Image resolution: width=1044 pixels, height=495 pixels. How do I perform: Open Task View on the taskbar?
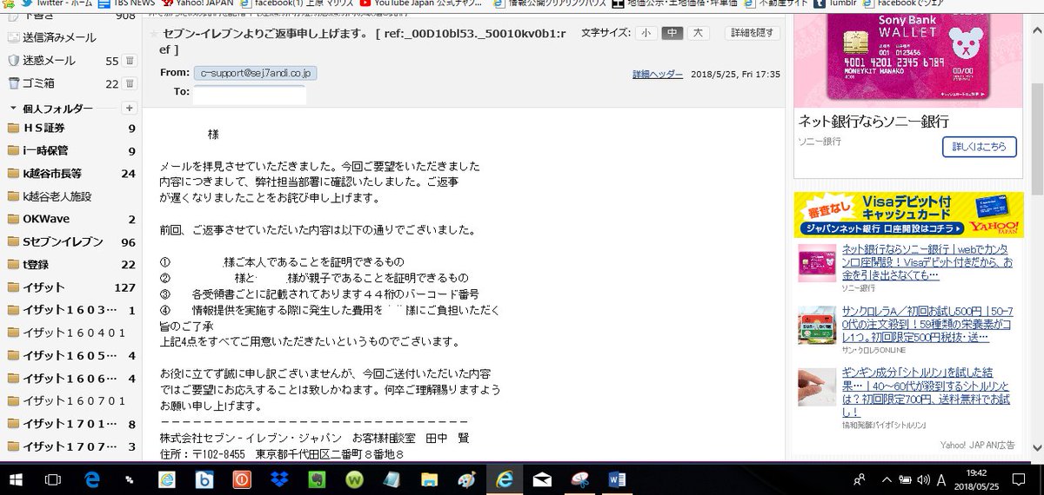coord(52,479)
